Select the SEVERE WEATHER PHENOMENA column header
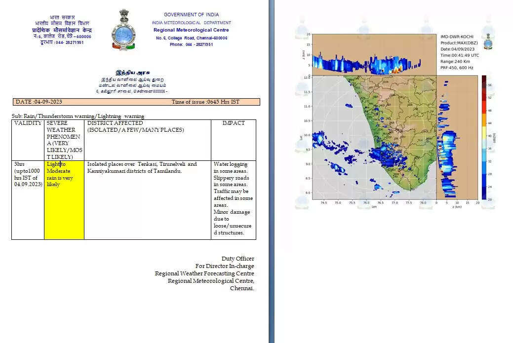The width and height of the screenshot is (513, 343). 64,140
